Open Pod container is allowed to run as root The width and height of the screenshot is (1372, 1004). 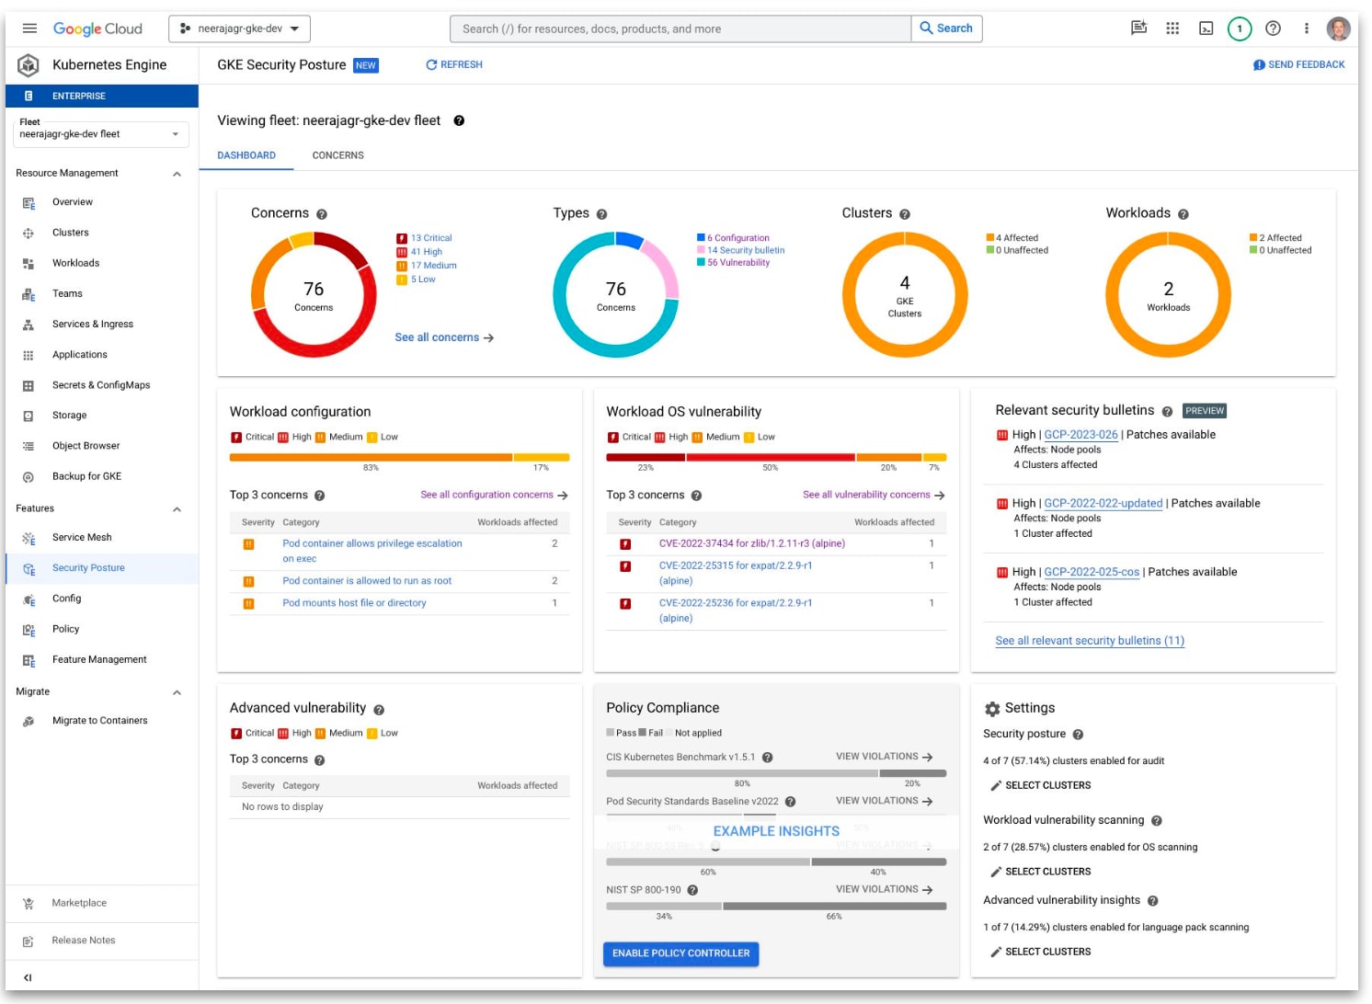(x=367, y=581)
